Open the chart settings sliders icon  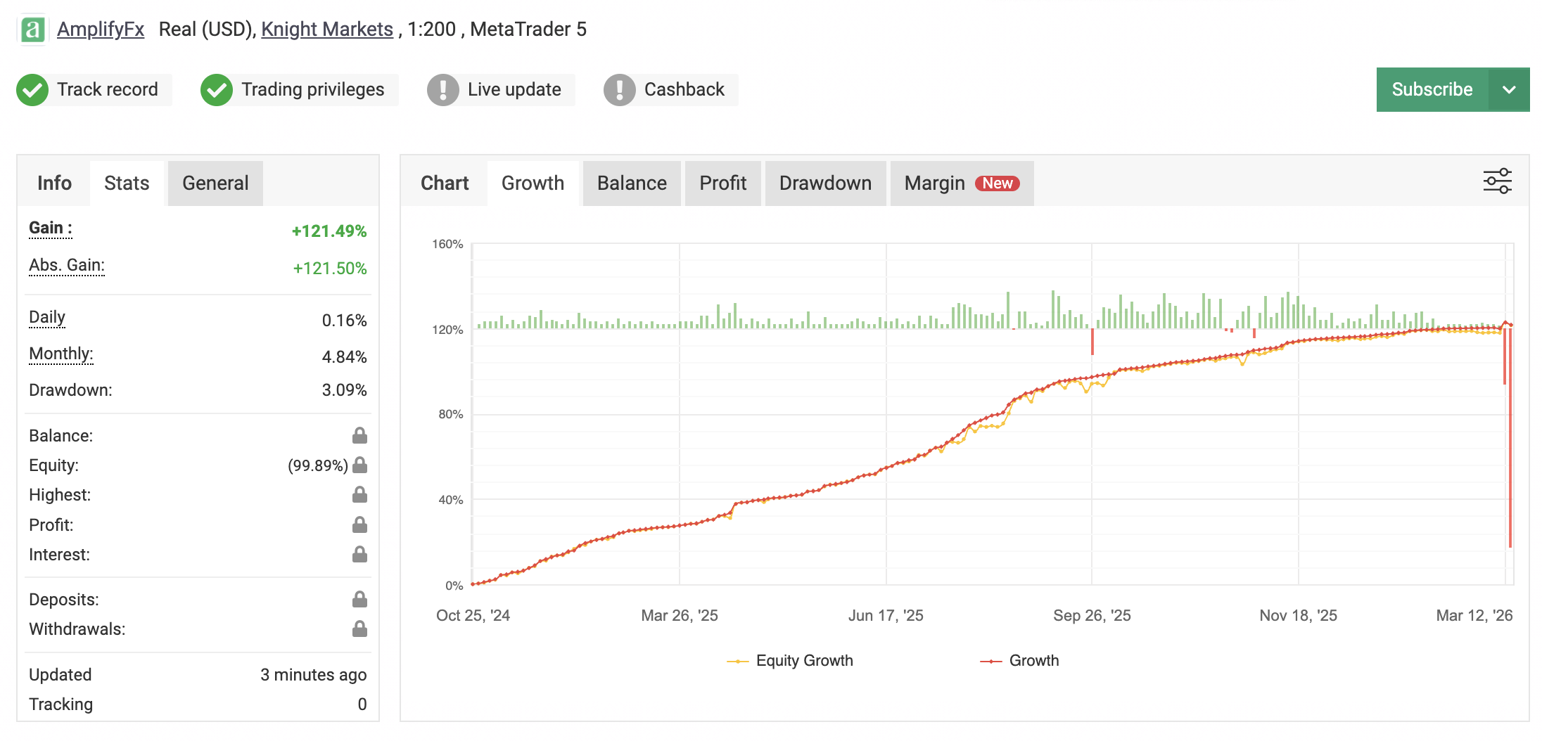pos(1497,181)
